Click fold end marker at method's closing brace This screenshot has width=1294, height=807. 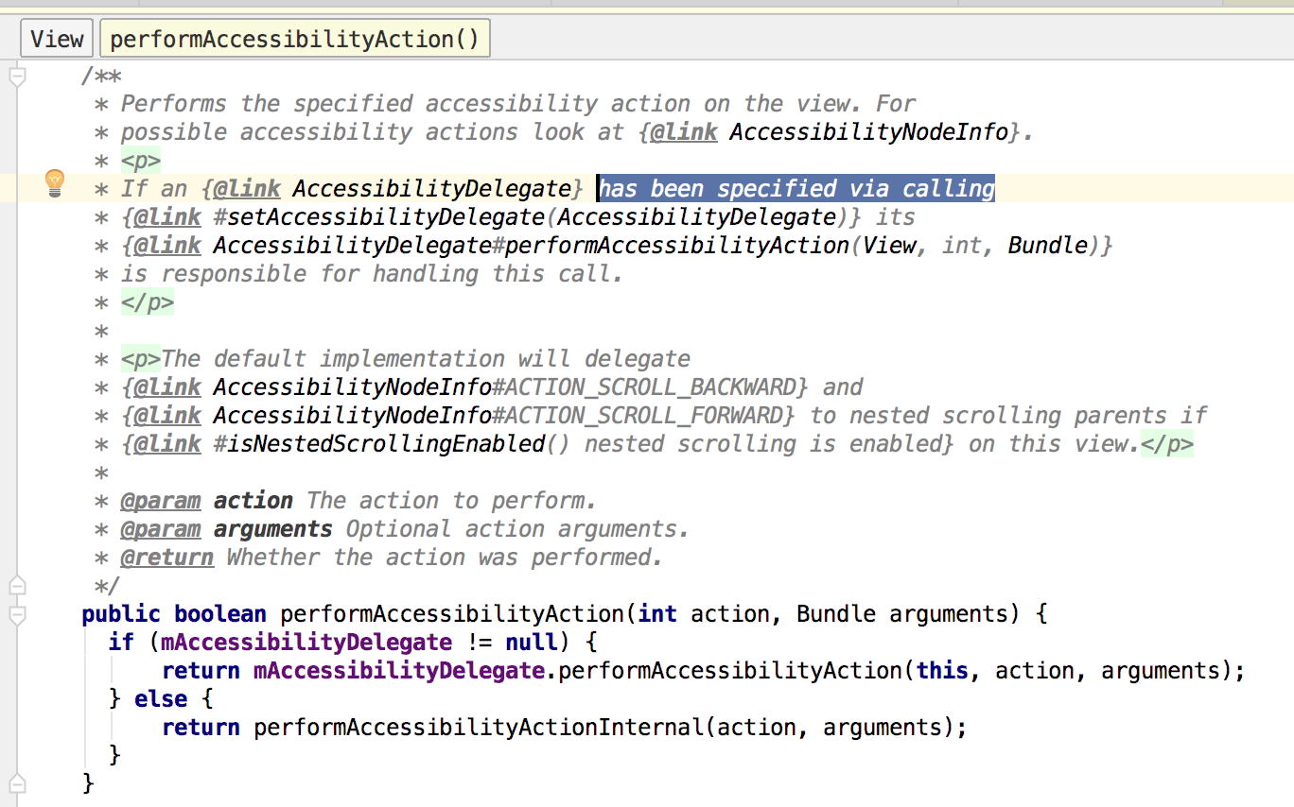coord(16,783)
